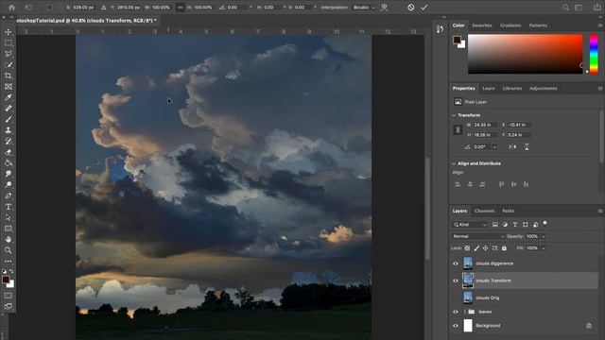This screenshot has width=605, height=340.
Task: Toggle lock transparent pixels
Action: (x=467, y=248)
